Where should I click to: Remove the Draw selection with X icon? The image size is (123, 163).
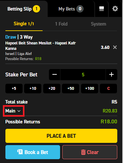pyautogui.click(x=115, y=47)
